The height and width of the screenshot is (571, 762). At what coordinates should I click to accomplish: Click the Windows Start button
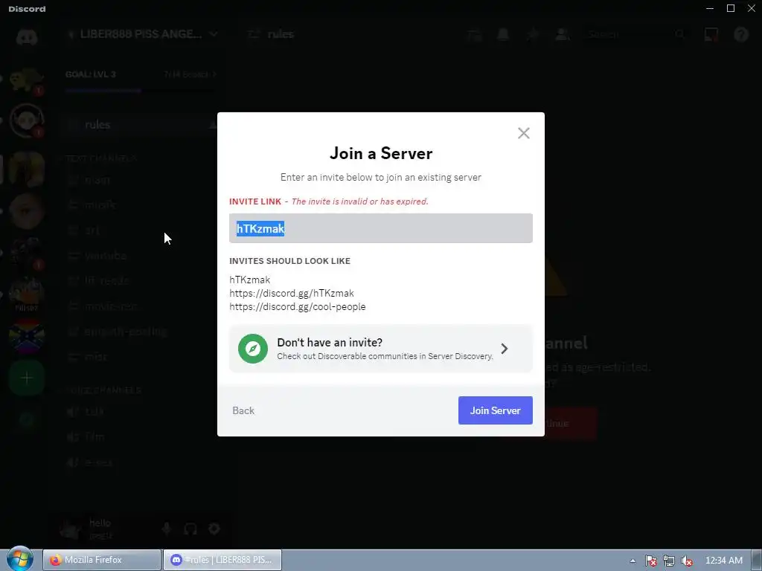coord(19,559)
